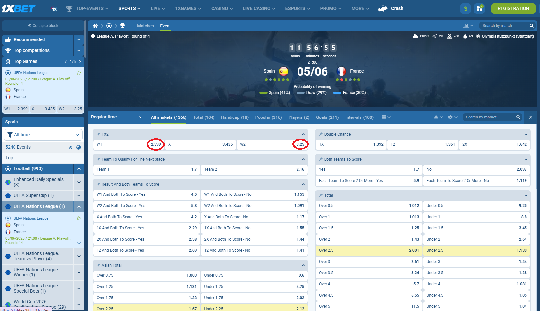Pin the Both Teams To Score market
Screen dimensions: 540x311
point(321,159)
